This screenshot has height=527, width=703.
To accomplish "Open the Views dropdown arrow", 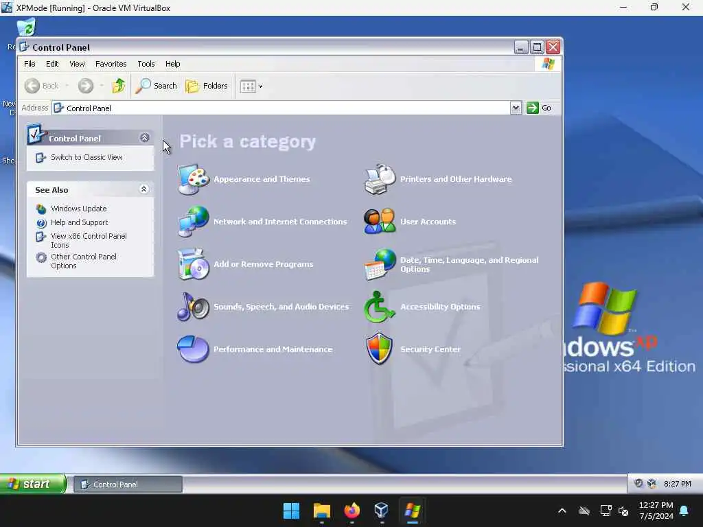I will pos(260,86).
